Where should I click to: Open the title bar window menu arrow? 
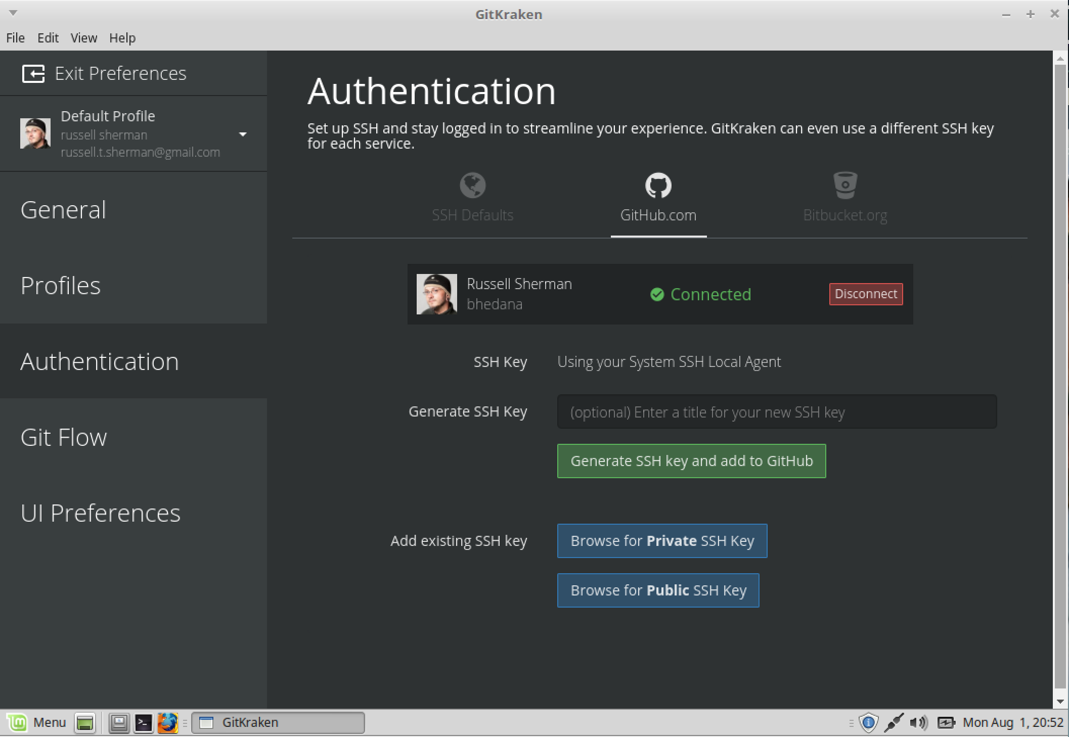point(13,13)
